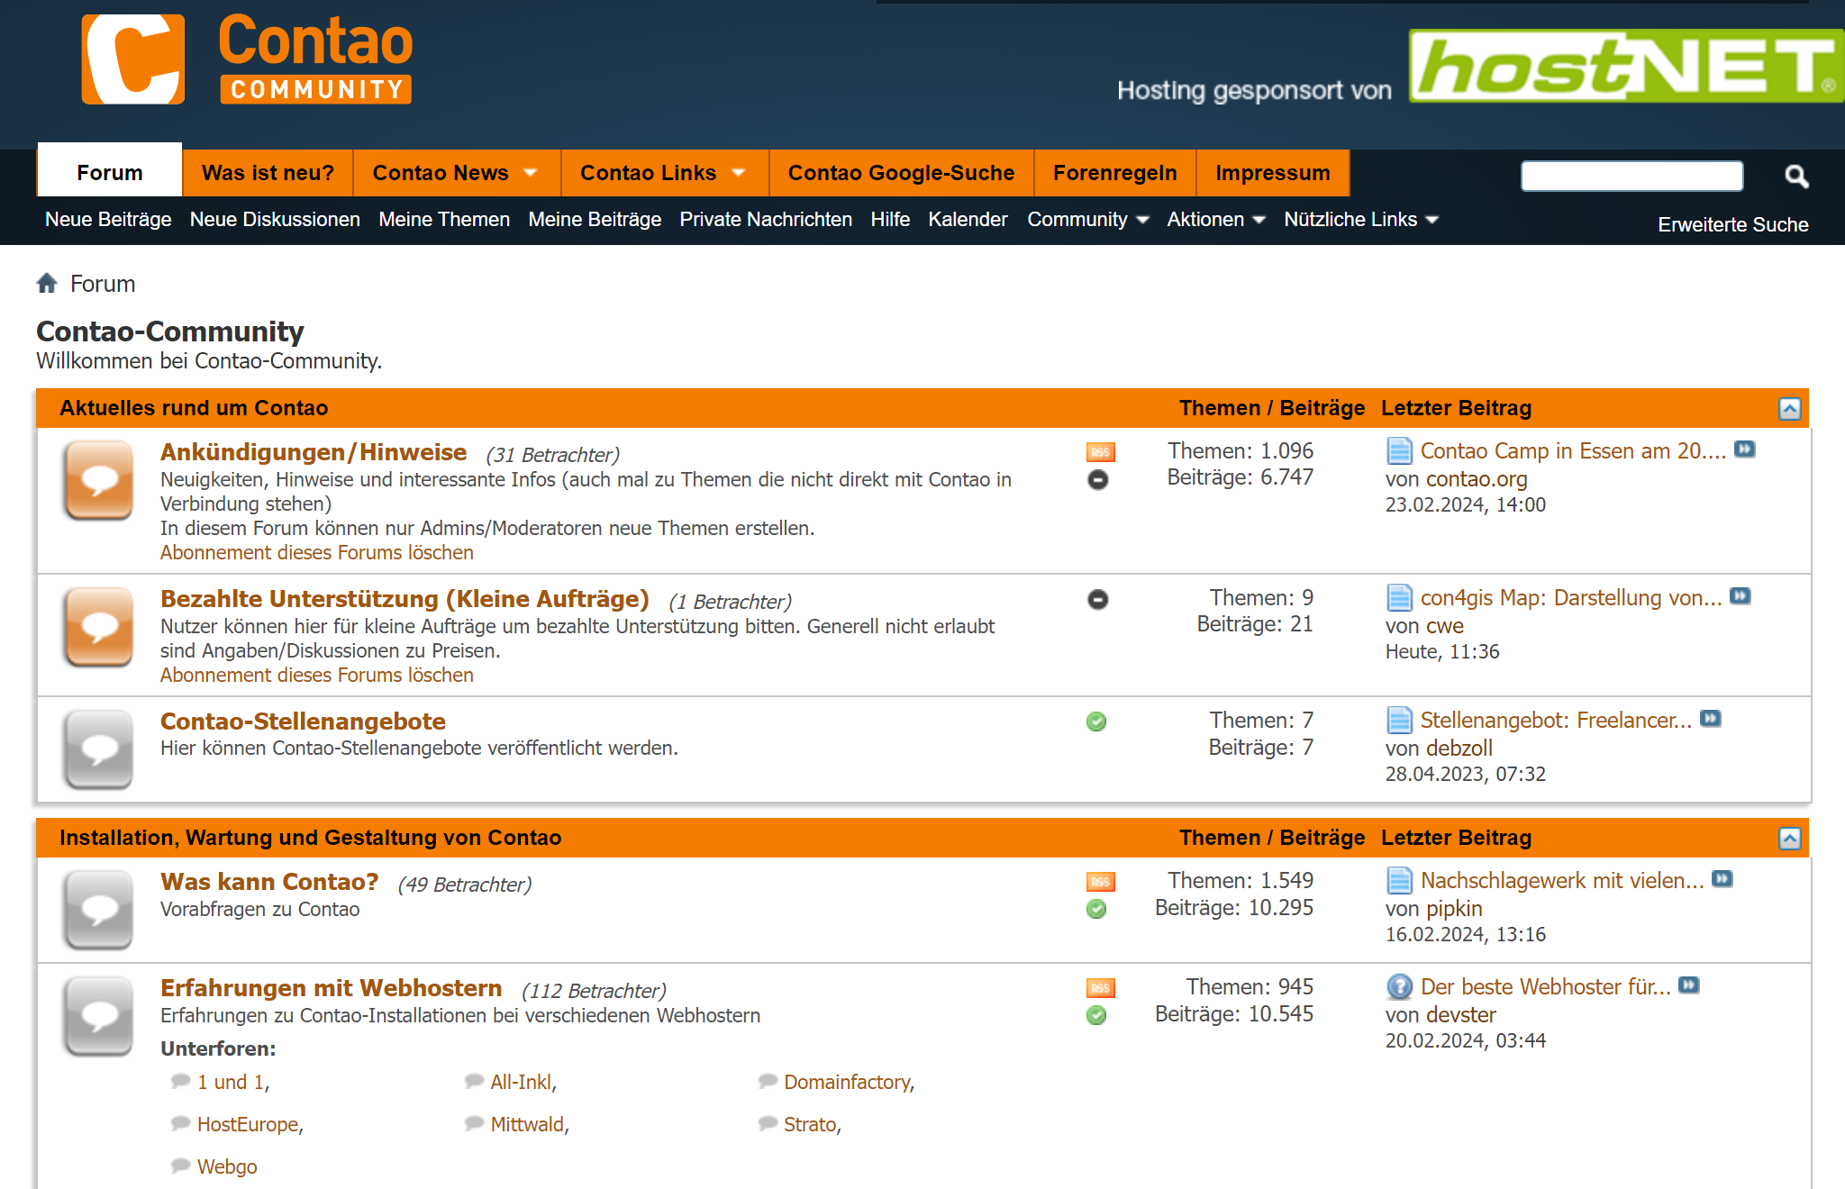Viewport: 1845px width, 1189px height.
Task: Click the Ankündigungen/Hinweise orange forum icon
Action: pos(99,479)
